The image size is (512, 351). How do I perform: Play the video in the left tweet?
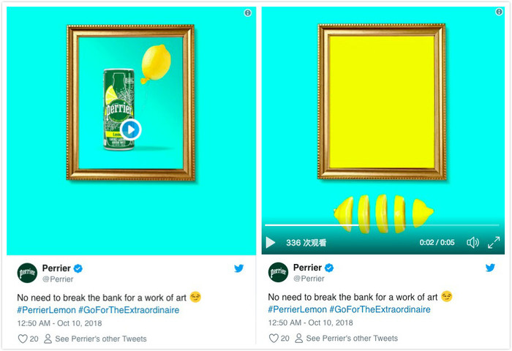[131, 129]
